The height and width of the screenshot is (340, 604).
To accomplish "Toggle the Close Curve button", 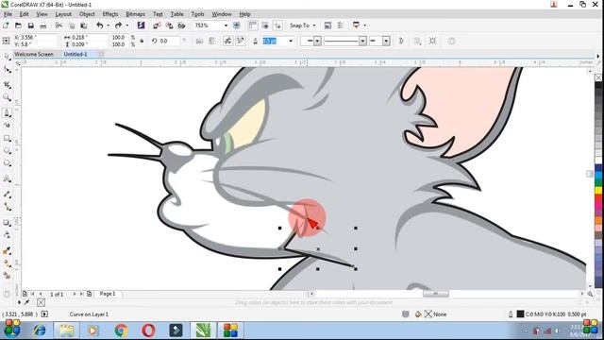I will tap(401, 41).
